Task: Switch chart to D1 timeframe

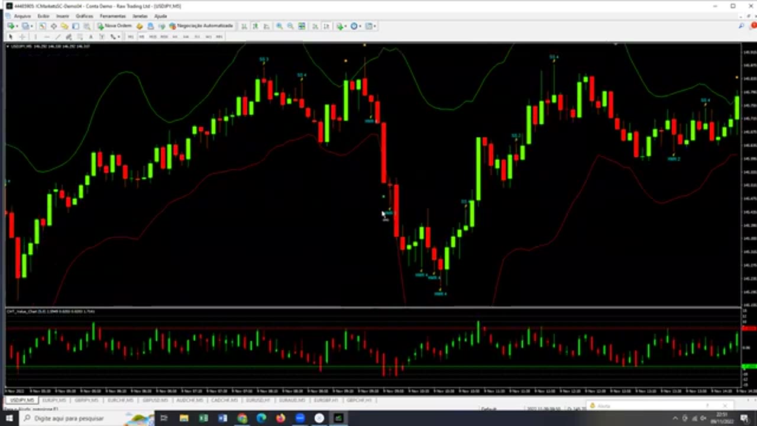Action: click(197, 37)
